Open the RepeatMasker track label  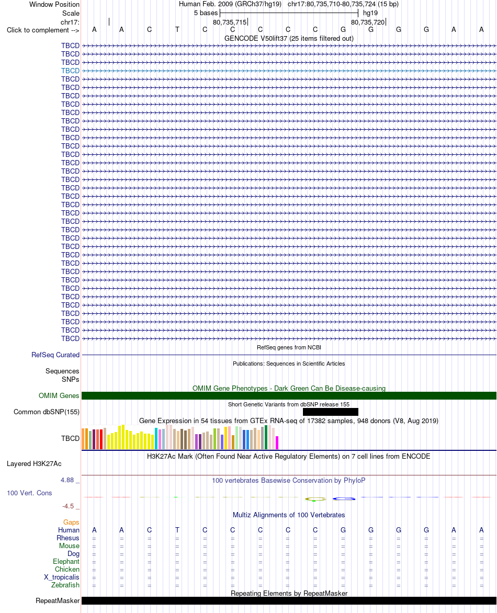[58, 601]
